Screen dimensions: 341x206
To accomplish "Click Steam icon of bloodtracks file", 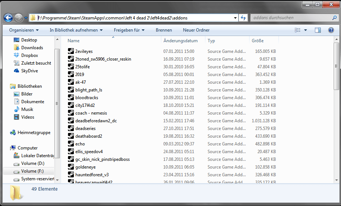I will click(x=71, y=98).
